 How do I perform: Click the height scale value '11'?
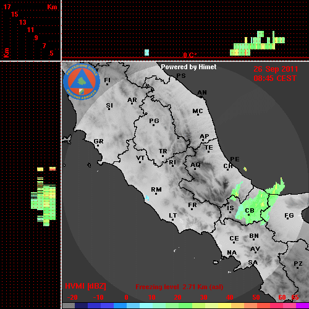[x=30, y=30]
